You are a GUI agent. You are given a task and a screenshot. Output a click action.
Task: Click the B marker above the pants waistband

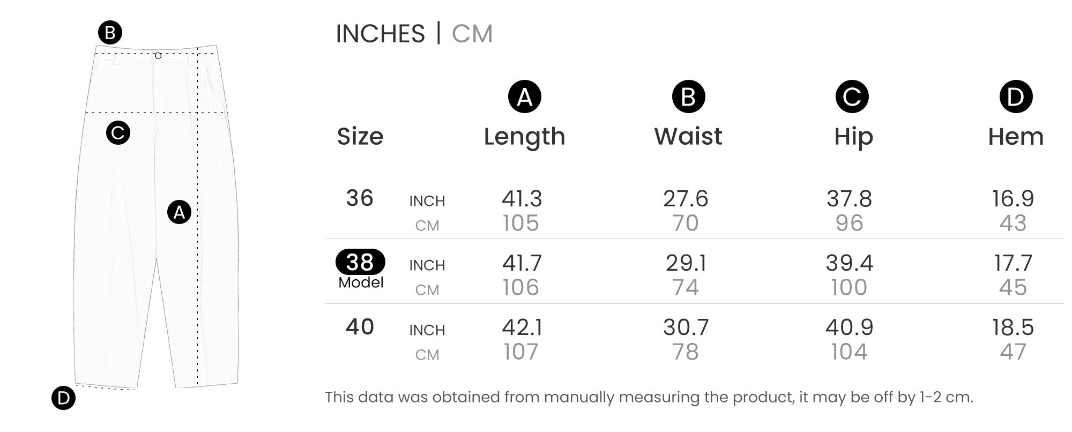click(110, 33)
